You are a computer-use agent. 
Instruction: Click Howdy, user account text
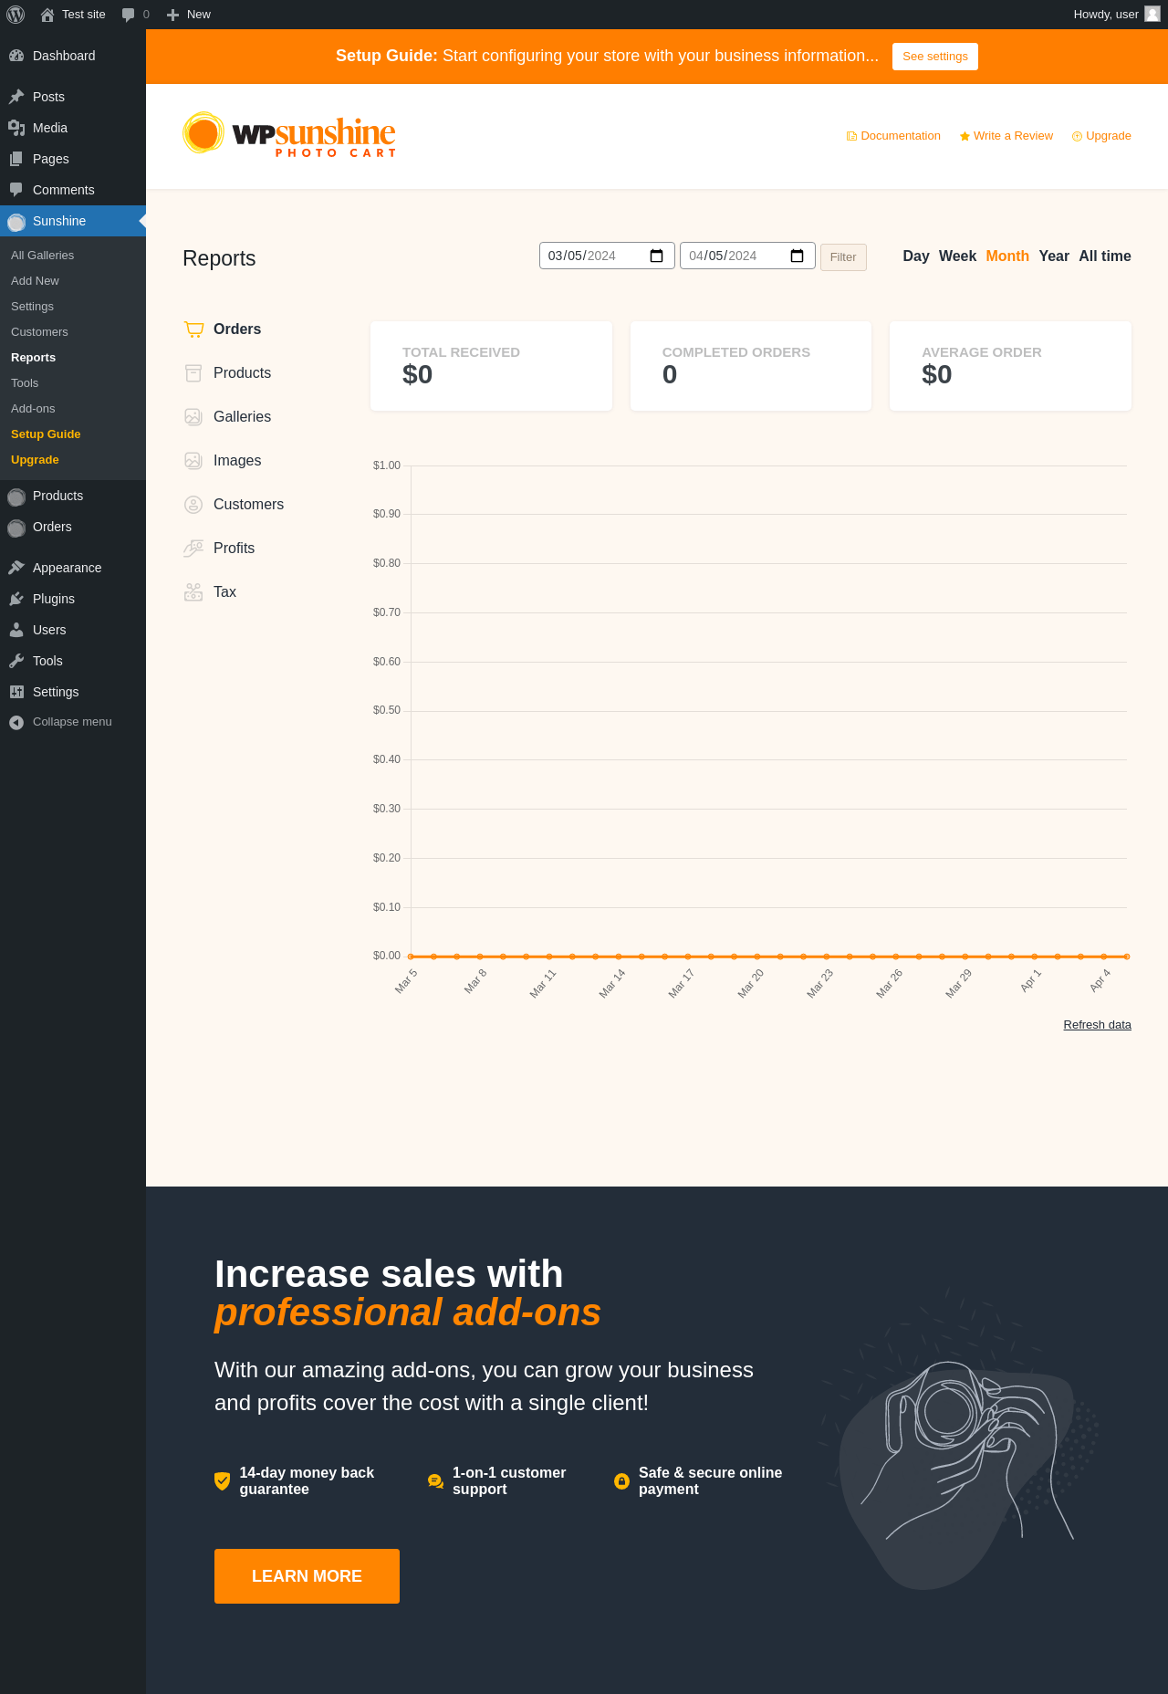pos(1106,15)
